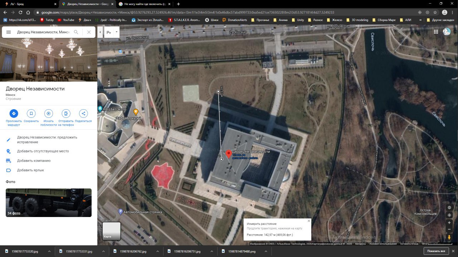
Task: Collapse the side panel arrow
Action: [x=100, y=32]
